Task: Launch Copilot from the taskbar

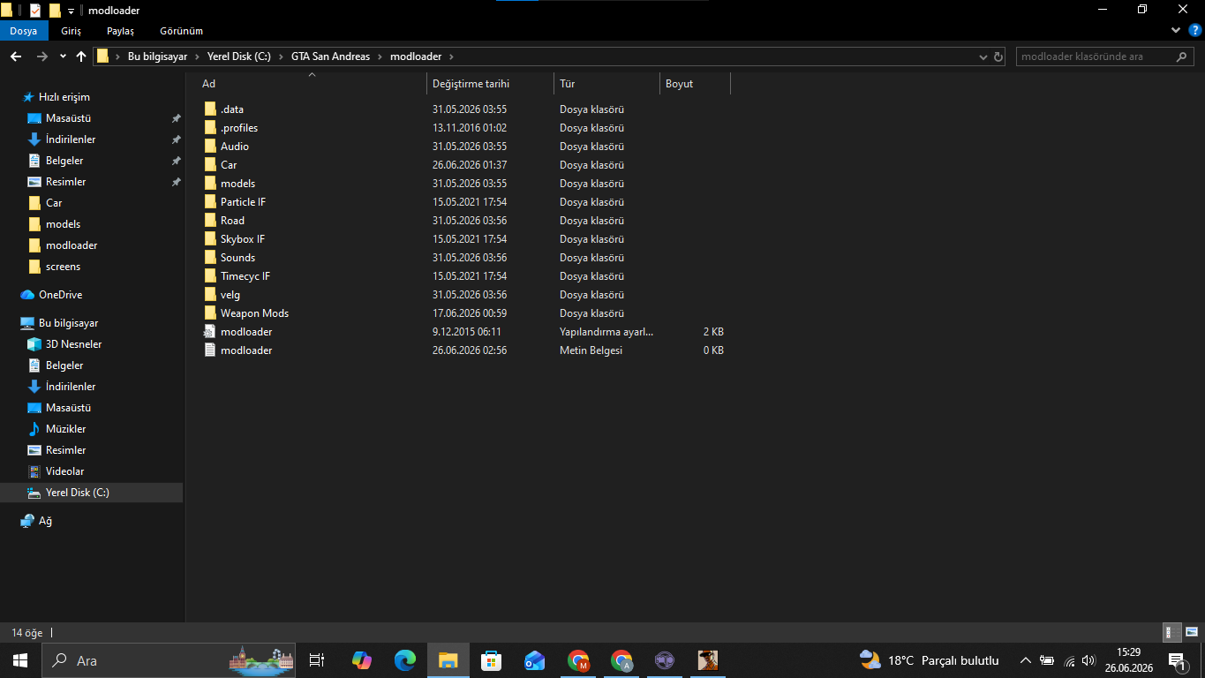Action: pyautogui.click(x=361, y=660)
